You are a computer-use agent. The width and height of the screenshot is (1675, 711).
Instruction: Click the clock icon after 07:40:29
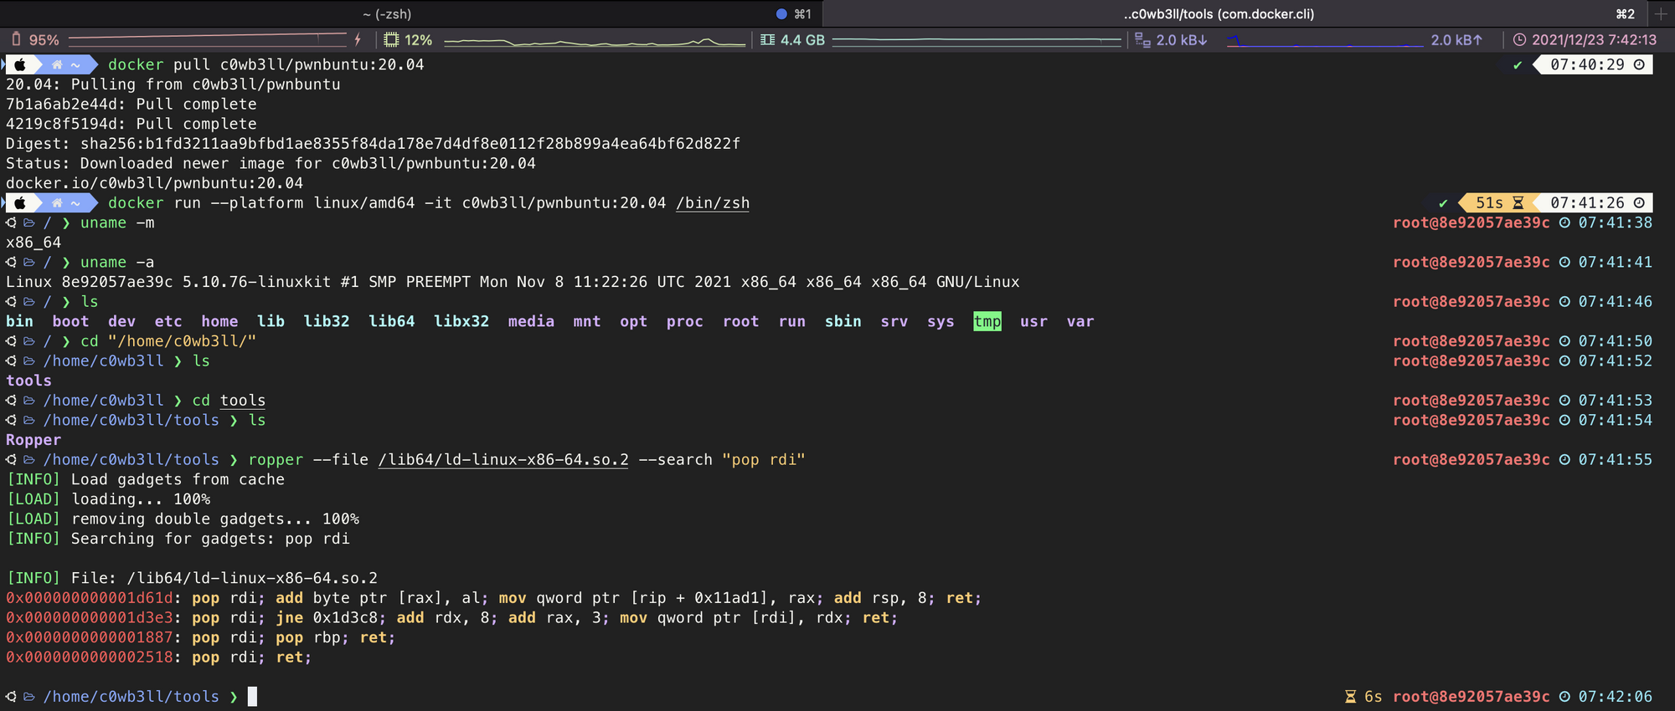point(1639,64)
